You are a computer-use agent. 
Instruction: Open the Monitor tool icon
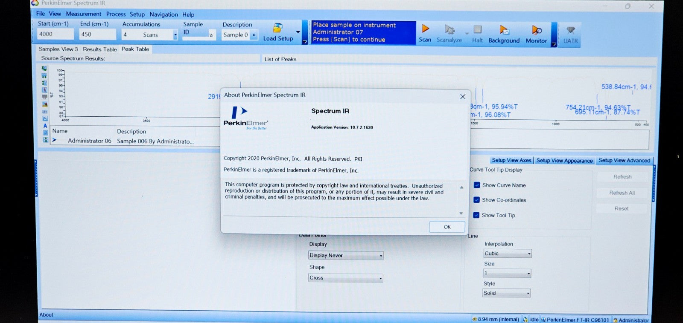[x=537, y=30]
